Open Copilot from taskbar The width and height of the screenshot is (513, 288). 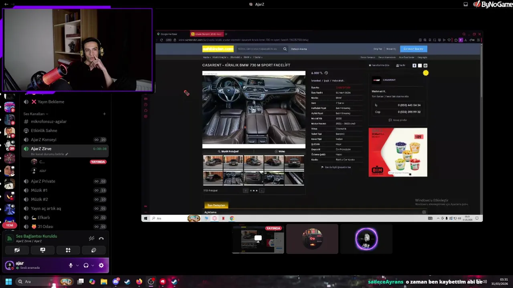(92, 282)
